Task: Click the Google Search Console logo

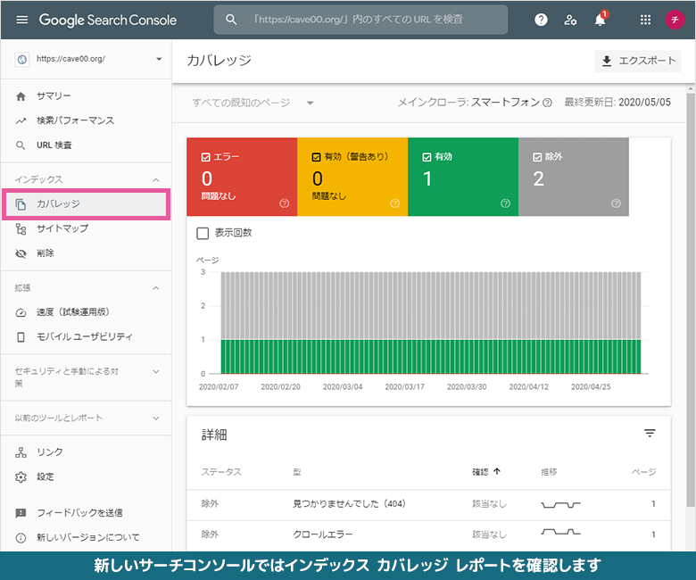Action: click(108, 20)
